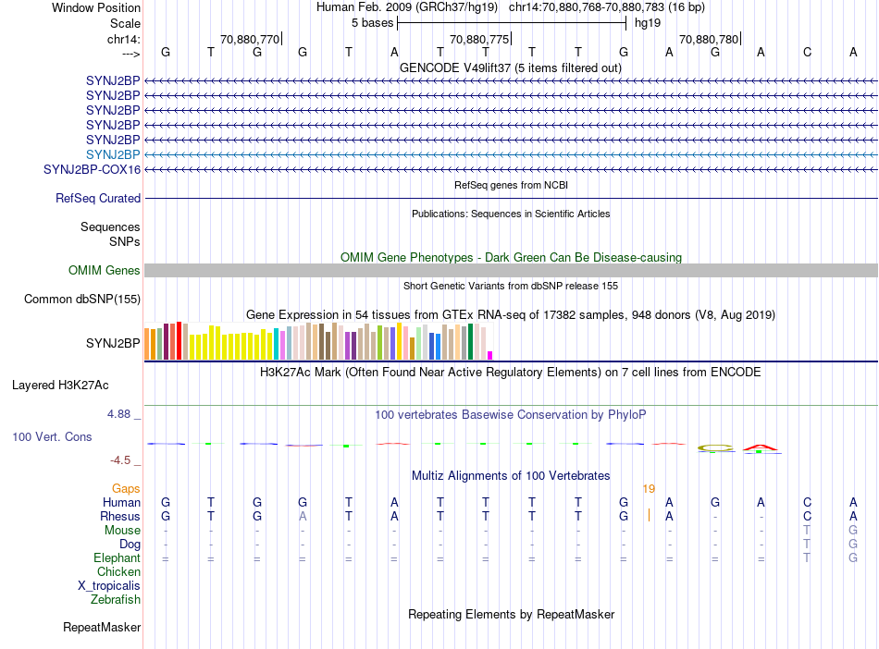The height and width of the screenshot is (649, 879).
Task: Click coordinate marker 70,880,770
Action: pyautogui.click(x=250, y=39)
